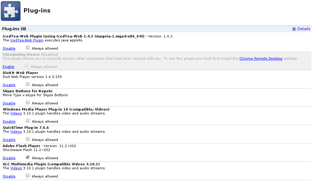312x183 pixels.
Task: Click Shockwave Flash 11.2 r202 text
Action: (x=26, y=150)
